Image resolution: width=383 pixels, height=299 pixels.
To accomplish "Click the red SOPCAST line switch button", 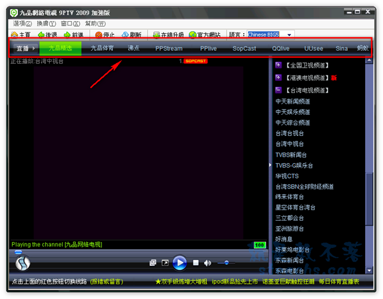I will point(195,61).
